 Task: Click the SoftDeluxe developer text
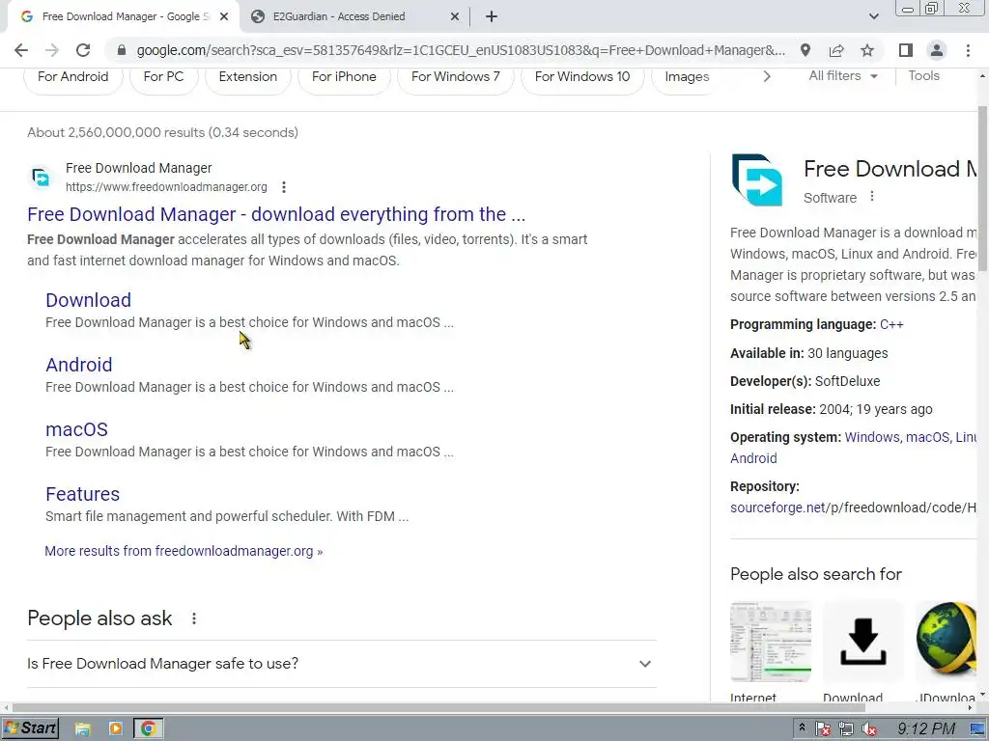tap(847, 381)
